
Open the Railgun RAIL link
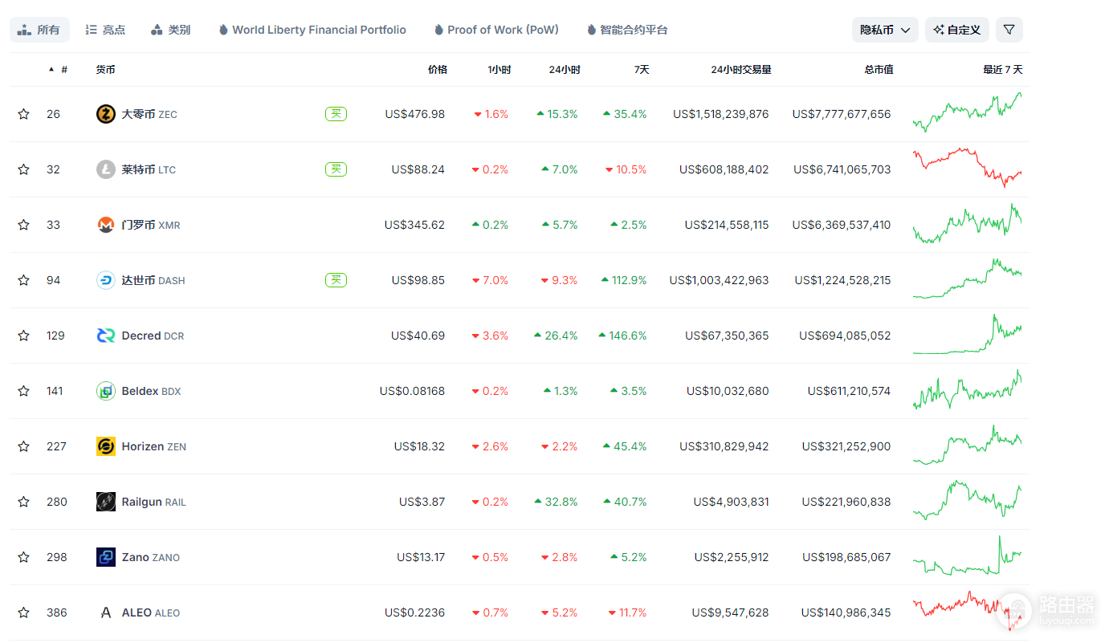point(153,502)
